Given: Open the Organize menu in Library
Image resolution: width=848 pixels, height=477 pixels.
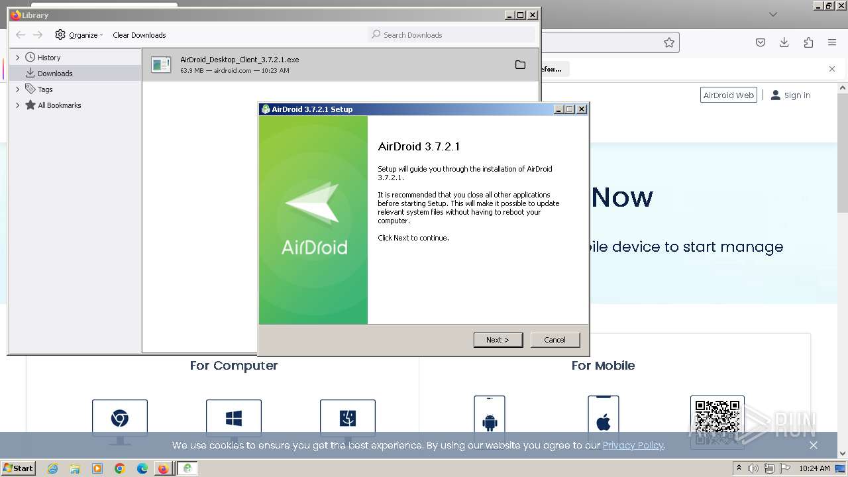Looking at the screenshot, I should [79, 35].
